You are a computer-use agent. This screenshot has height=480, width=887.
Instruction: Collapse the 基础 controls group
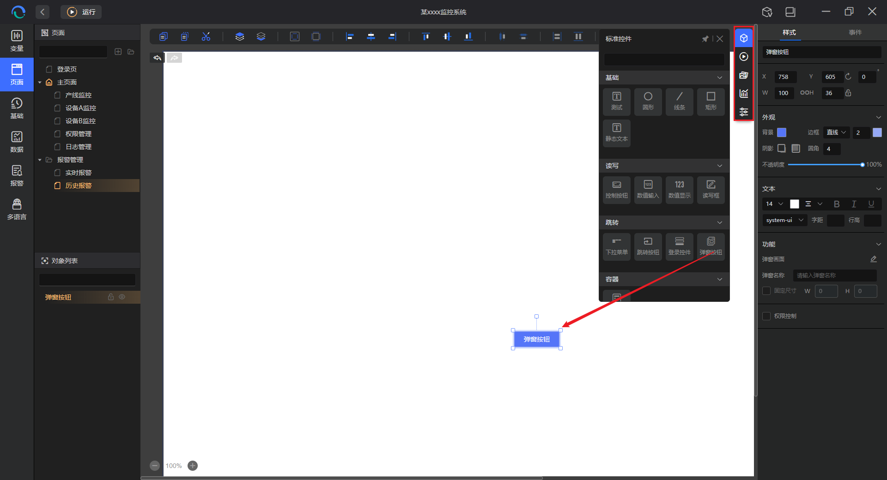[719, 78]
